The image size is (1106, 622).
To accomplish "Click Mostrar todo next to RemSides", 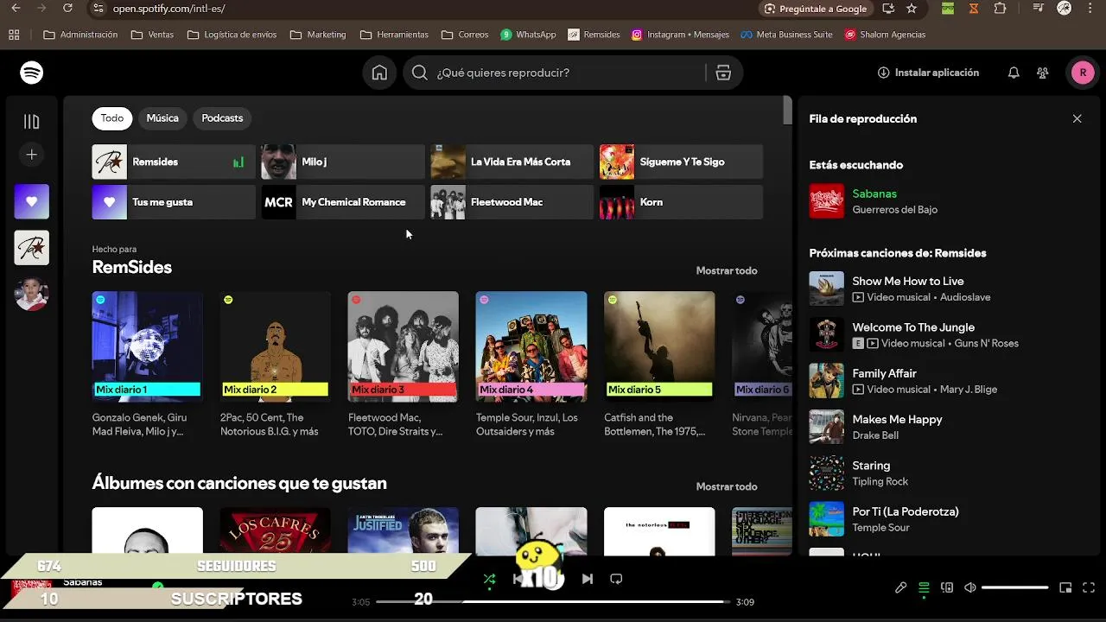I will click(727, 270).
